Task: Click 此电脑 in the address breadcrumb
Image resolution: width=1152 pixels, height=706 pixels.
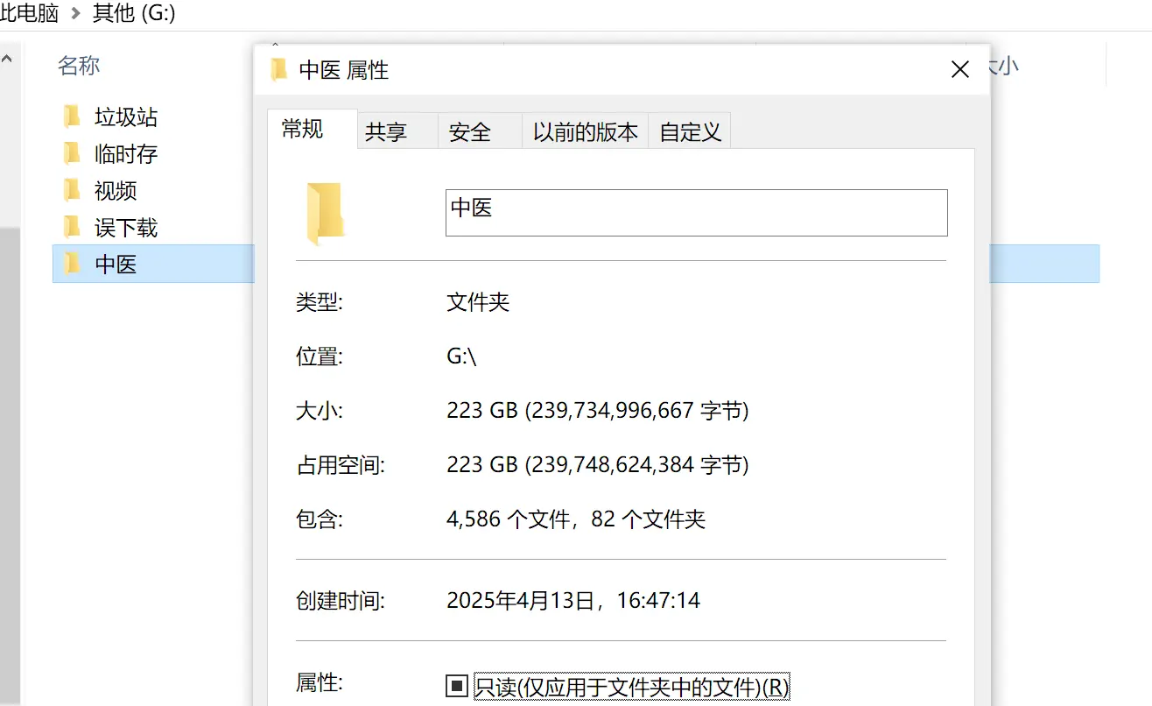Action: point(29,14)
